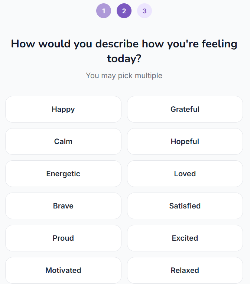
Task: Click the word 'today?' in heading
Action: coord(124,59)
